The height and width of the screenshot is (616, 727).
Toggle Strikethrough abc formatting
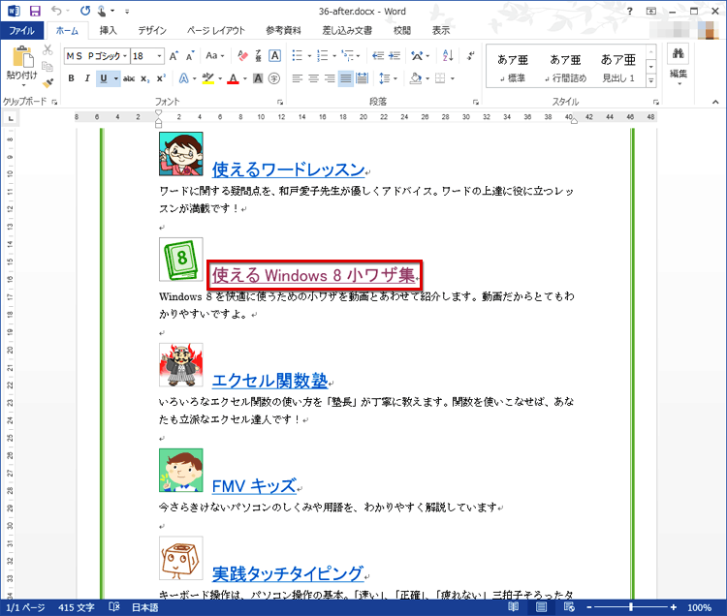(x=129, y=78)
